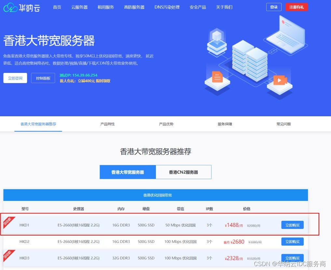Click the ¥2328/月 price for HKD3

[x=234, y=258]
